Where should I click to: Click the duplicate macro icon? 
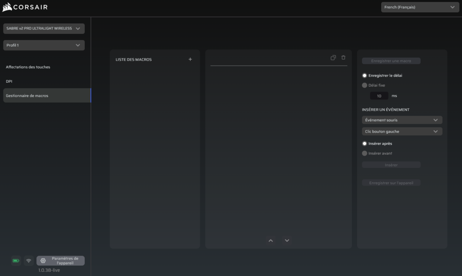point(333,58)
